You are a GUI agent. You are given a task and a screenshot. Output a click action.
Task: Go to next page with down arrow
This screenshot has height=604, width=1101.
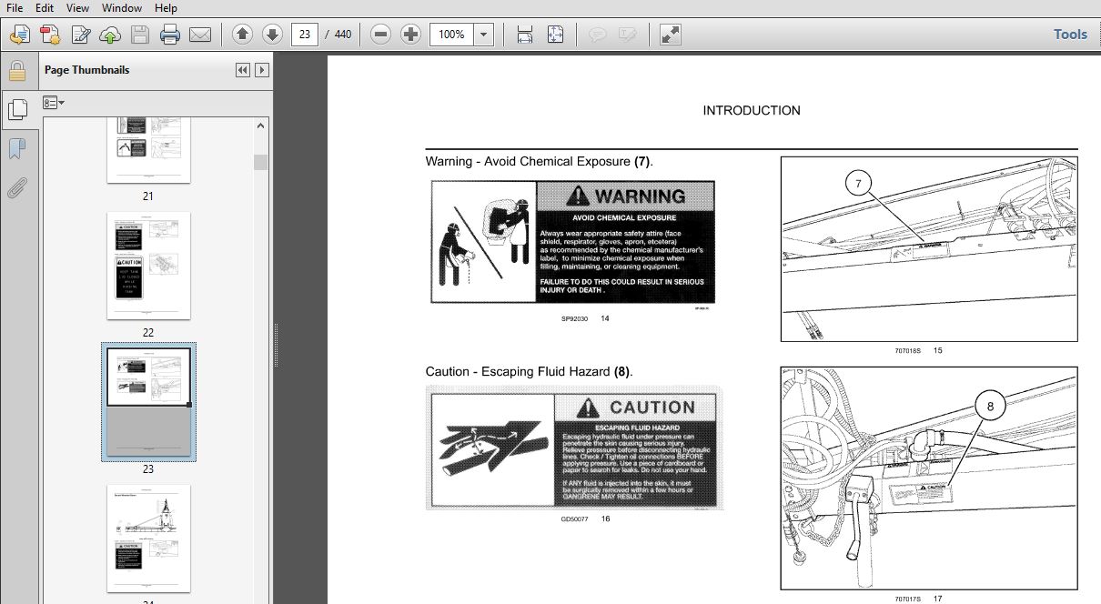coord(272,35)
